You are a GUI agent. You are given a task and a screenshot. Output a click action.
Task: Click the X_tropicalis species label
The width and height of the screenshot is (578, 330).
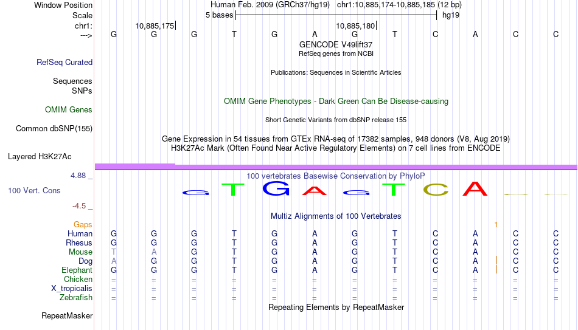72,289
